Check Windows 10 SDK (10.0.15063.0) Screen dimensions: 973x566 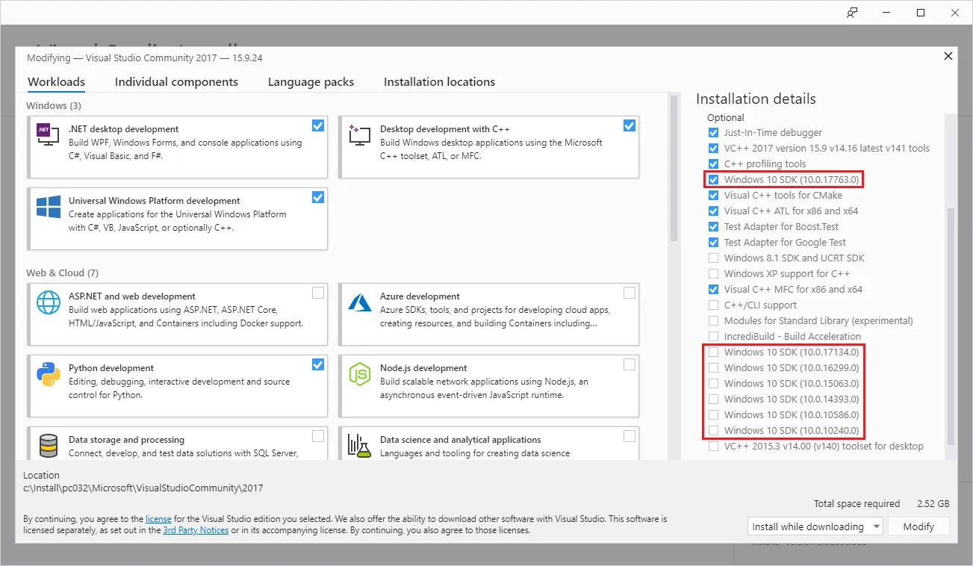pyautogui.click(x=713, y=384)
